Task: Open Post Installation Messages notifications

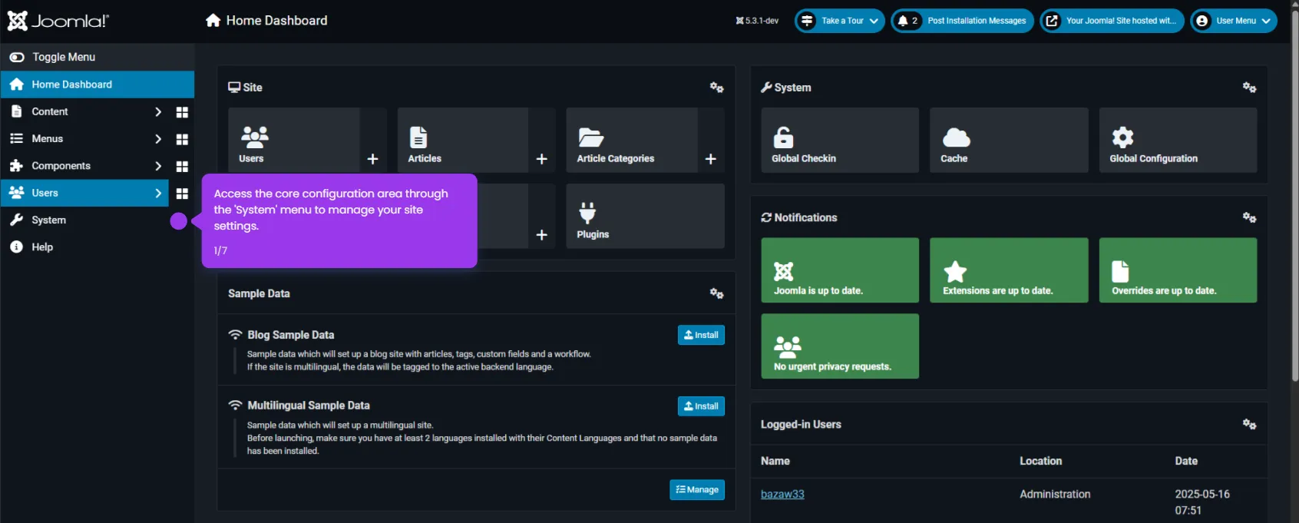Action: (963, 21)
